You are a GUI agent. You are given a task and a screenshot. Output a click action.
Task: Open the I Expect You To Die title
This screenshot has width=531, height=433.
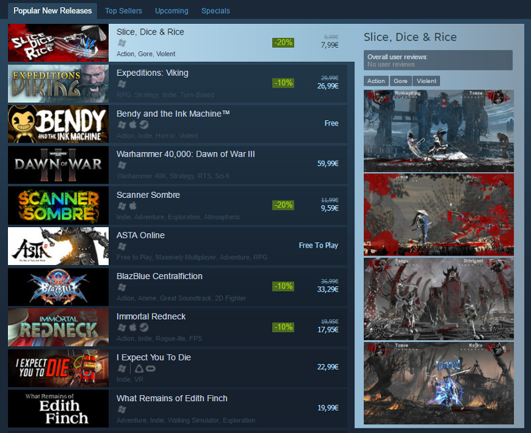coord(154,357)
